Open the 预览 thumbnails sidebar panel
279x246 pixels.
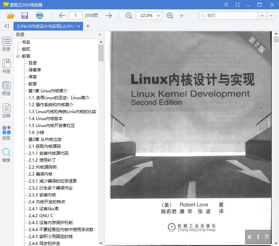coord(6,88)
